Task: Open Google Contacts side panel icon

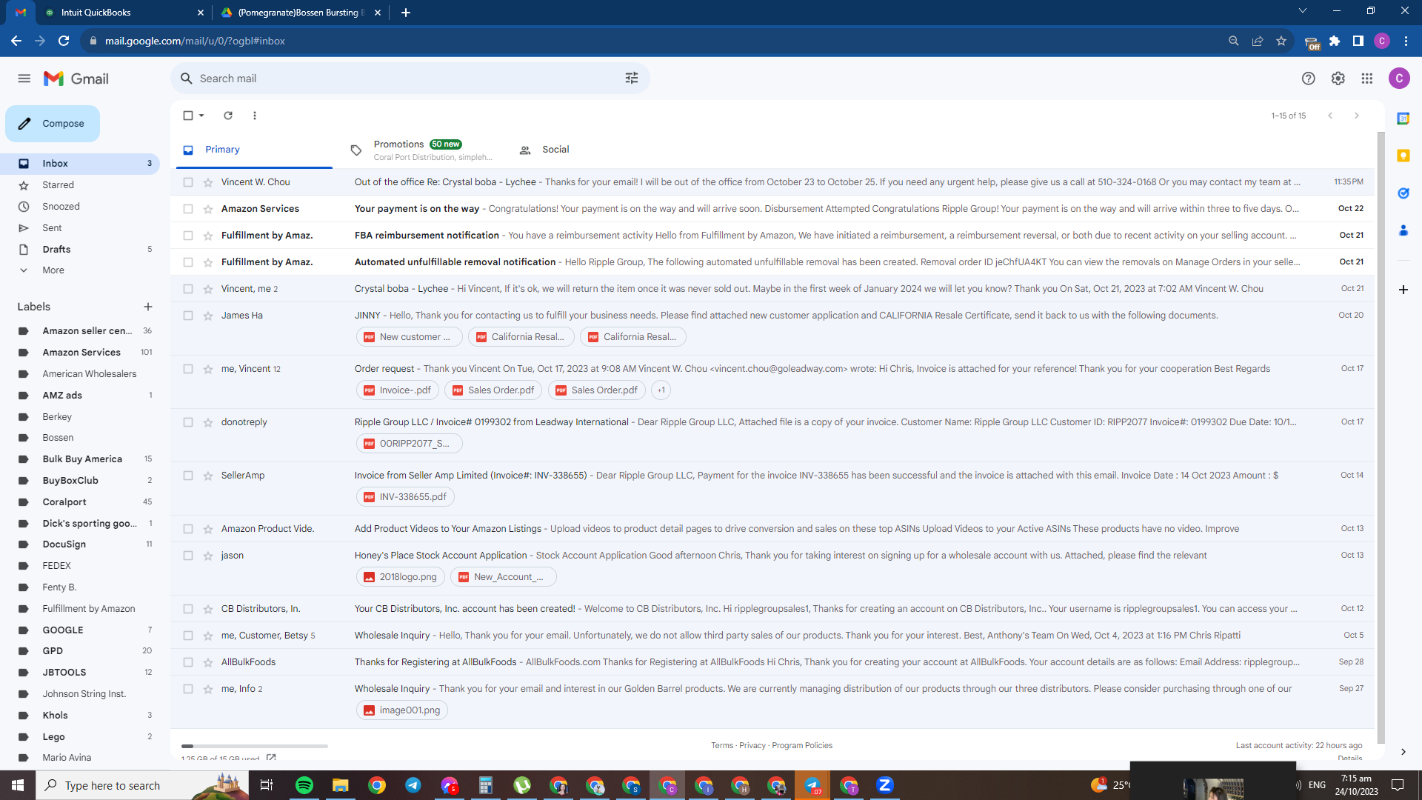Action: pos(1403,230)
